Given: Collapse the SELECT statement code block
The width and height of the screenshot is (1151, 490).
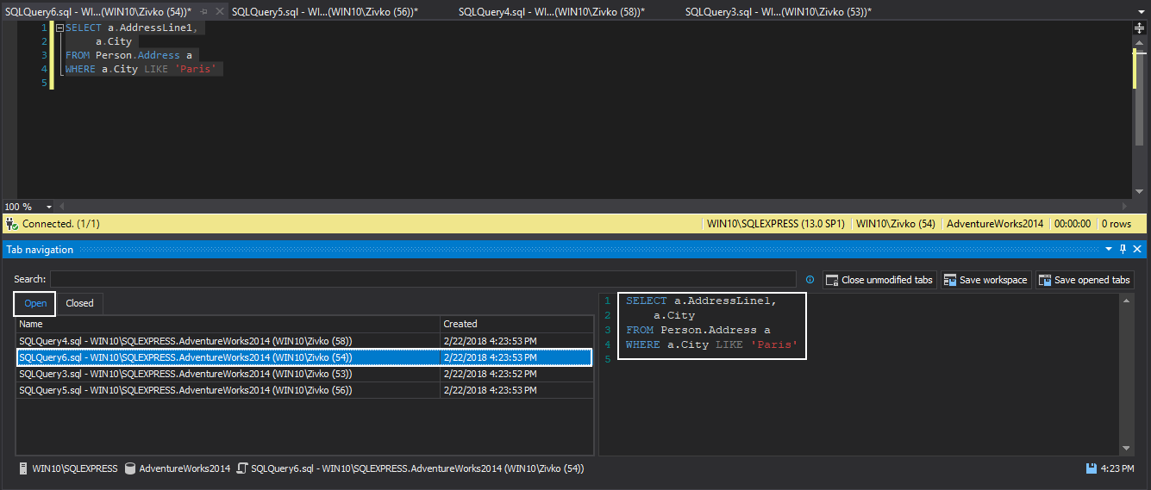Looking at the screenshot, I should [59, 28].
